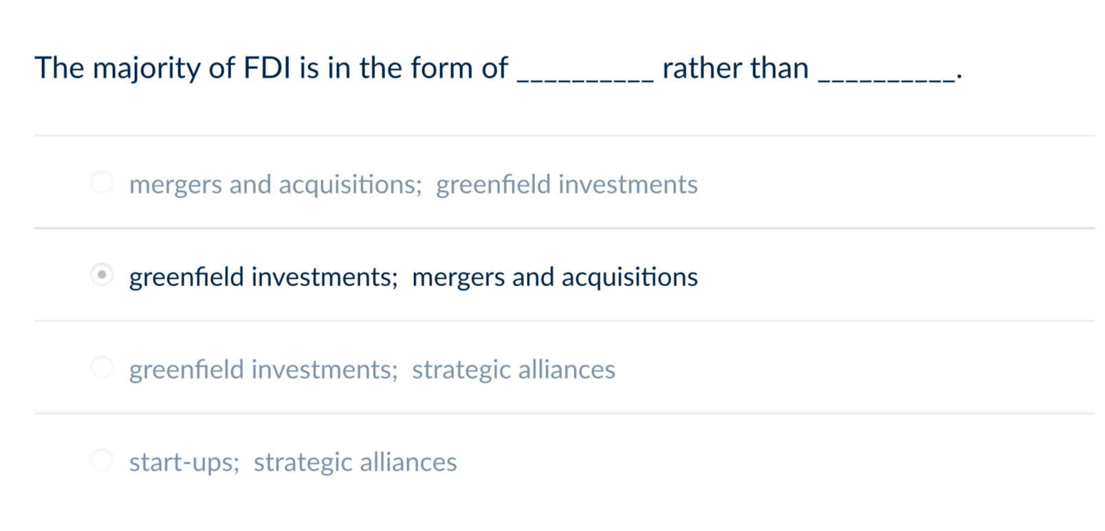Click the third answer row area
Viewport: 1105px width, 531px height.
click(481, 368)
